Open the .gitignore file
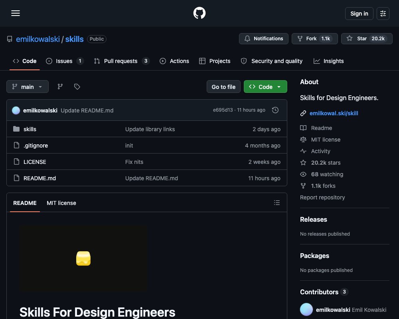 point(36,146)
